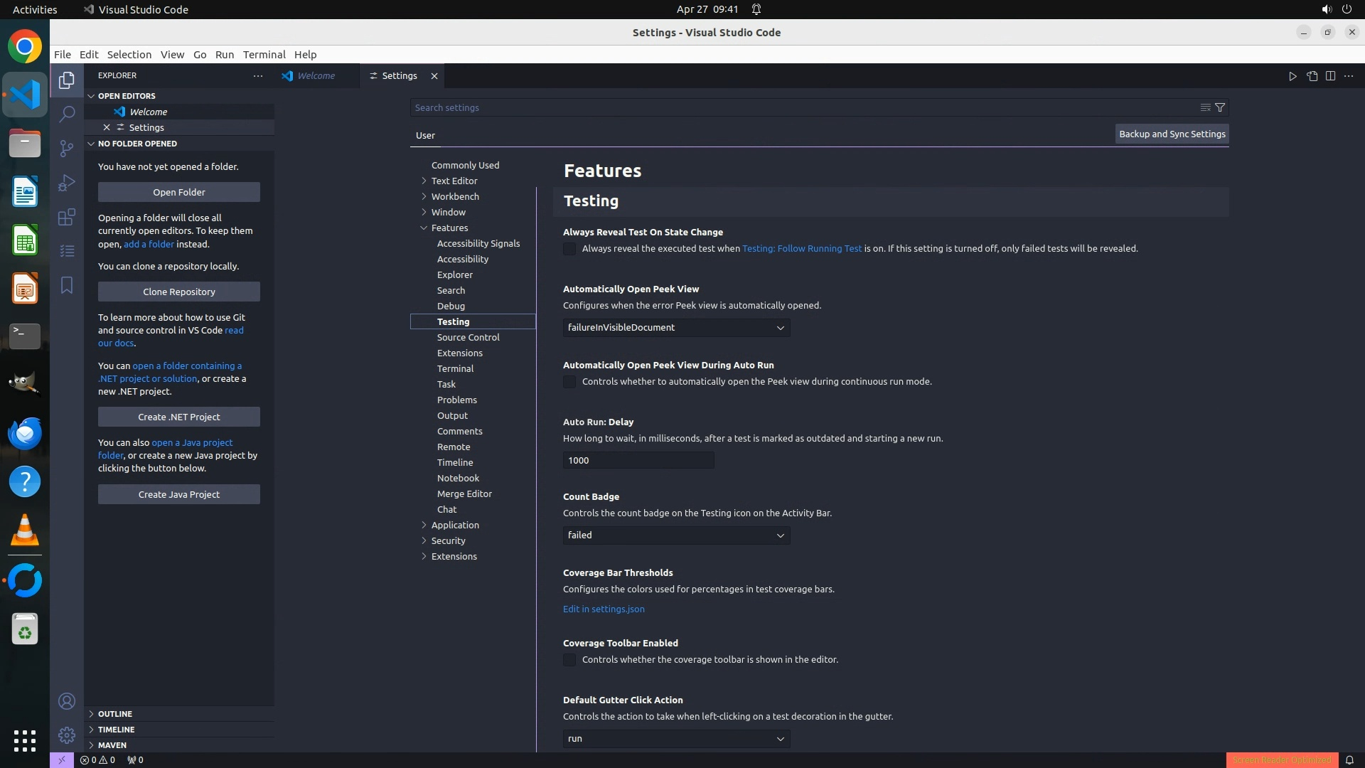
Task: Click the filter settings funnel icon
Action: pyautogui.click(x=1220, y=107)
